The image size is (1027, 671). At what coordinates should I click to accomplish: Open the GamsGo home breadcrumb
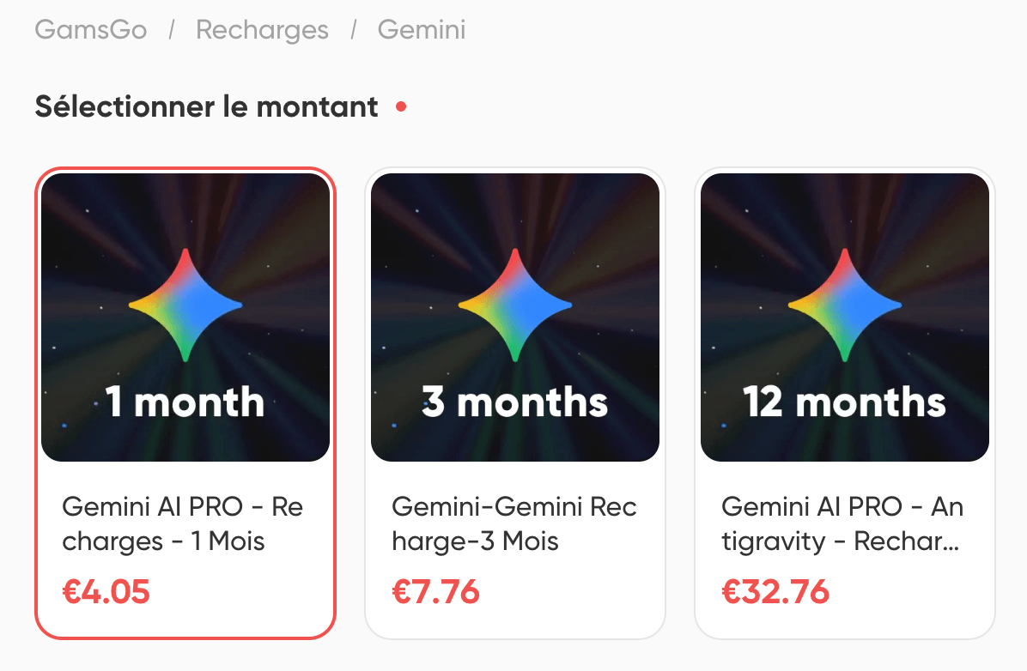pos(90,29)
